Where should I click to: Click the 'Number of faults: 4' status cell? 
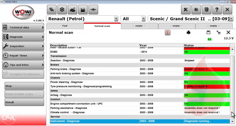tap(207, 87)
